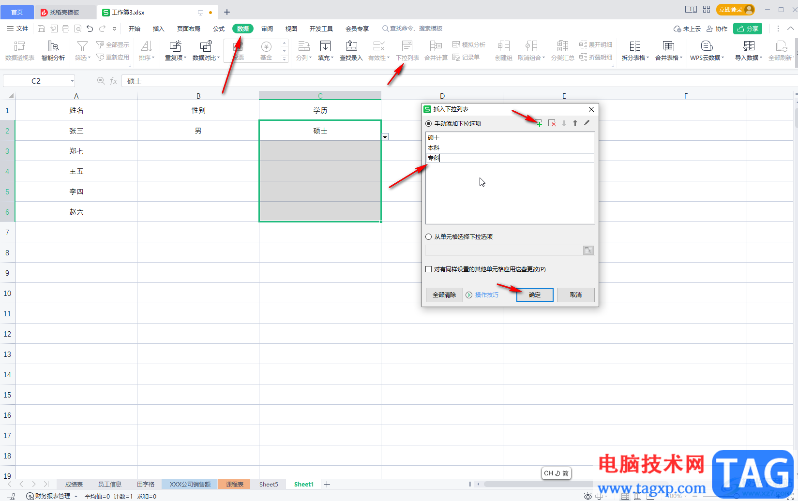Click the Lookup Entry (查找录入) icon
The image size is (798, 501).
pos(351,46)
